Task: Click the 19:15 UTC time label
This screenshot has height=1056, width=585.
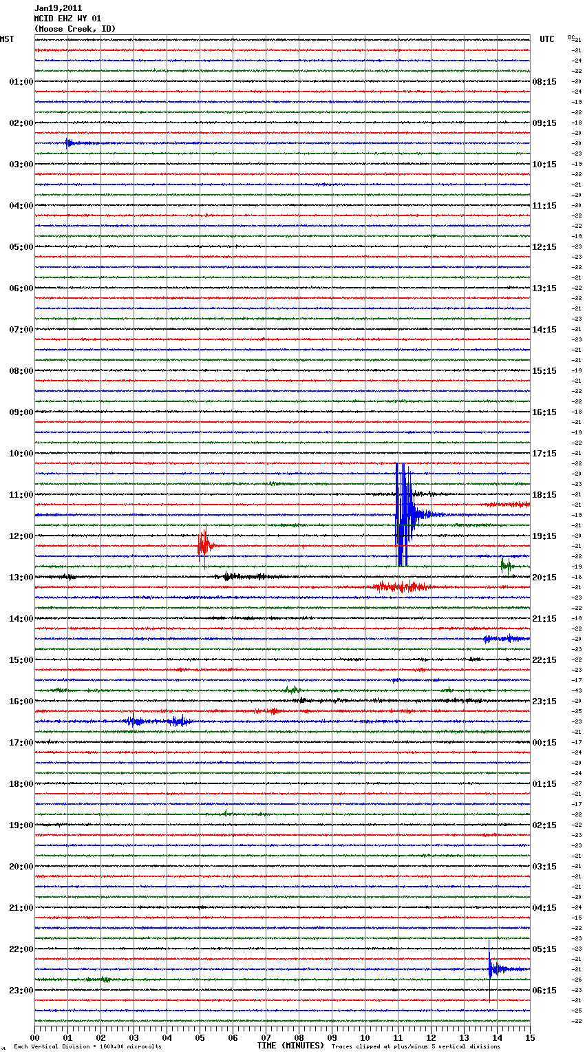Action: 544,536
